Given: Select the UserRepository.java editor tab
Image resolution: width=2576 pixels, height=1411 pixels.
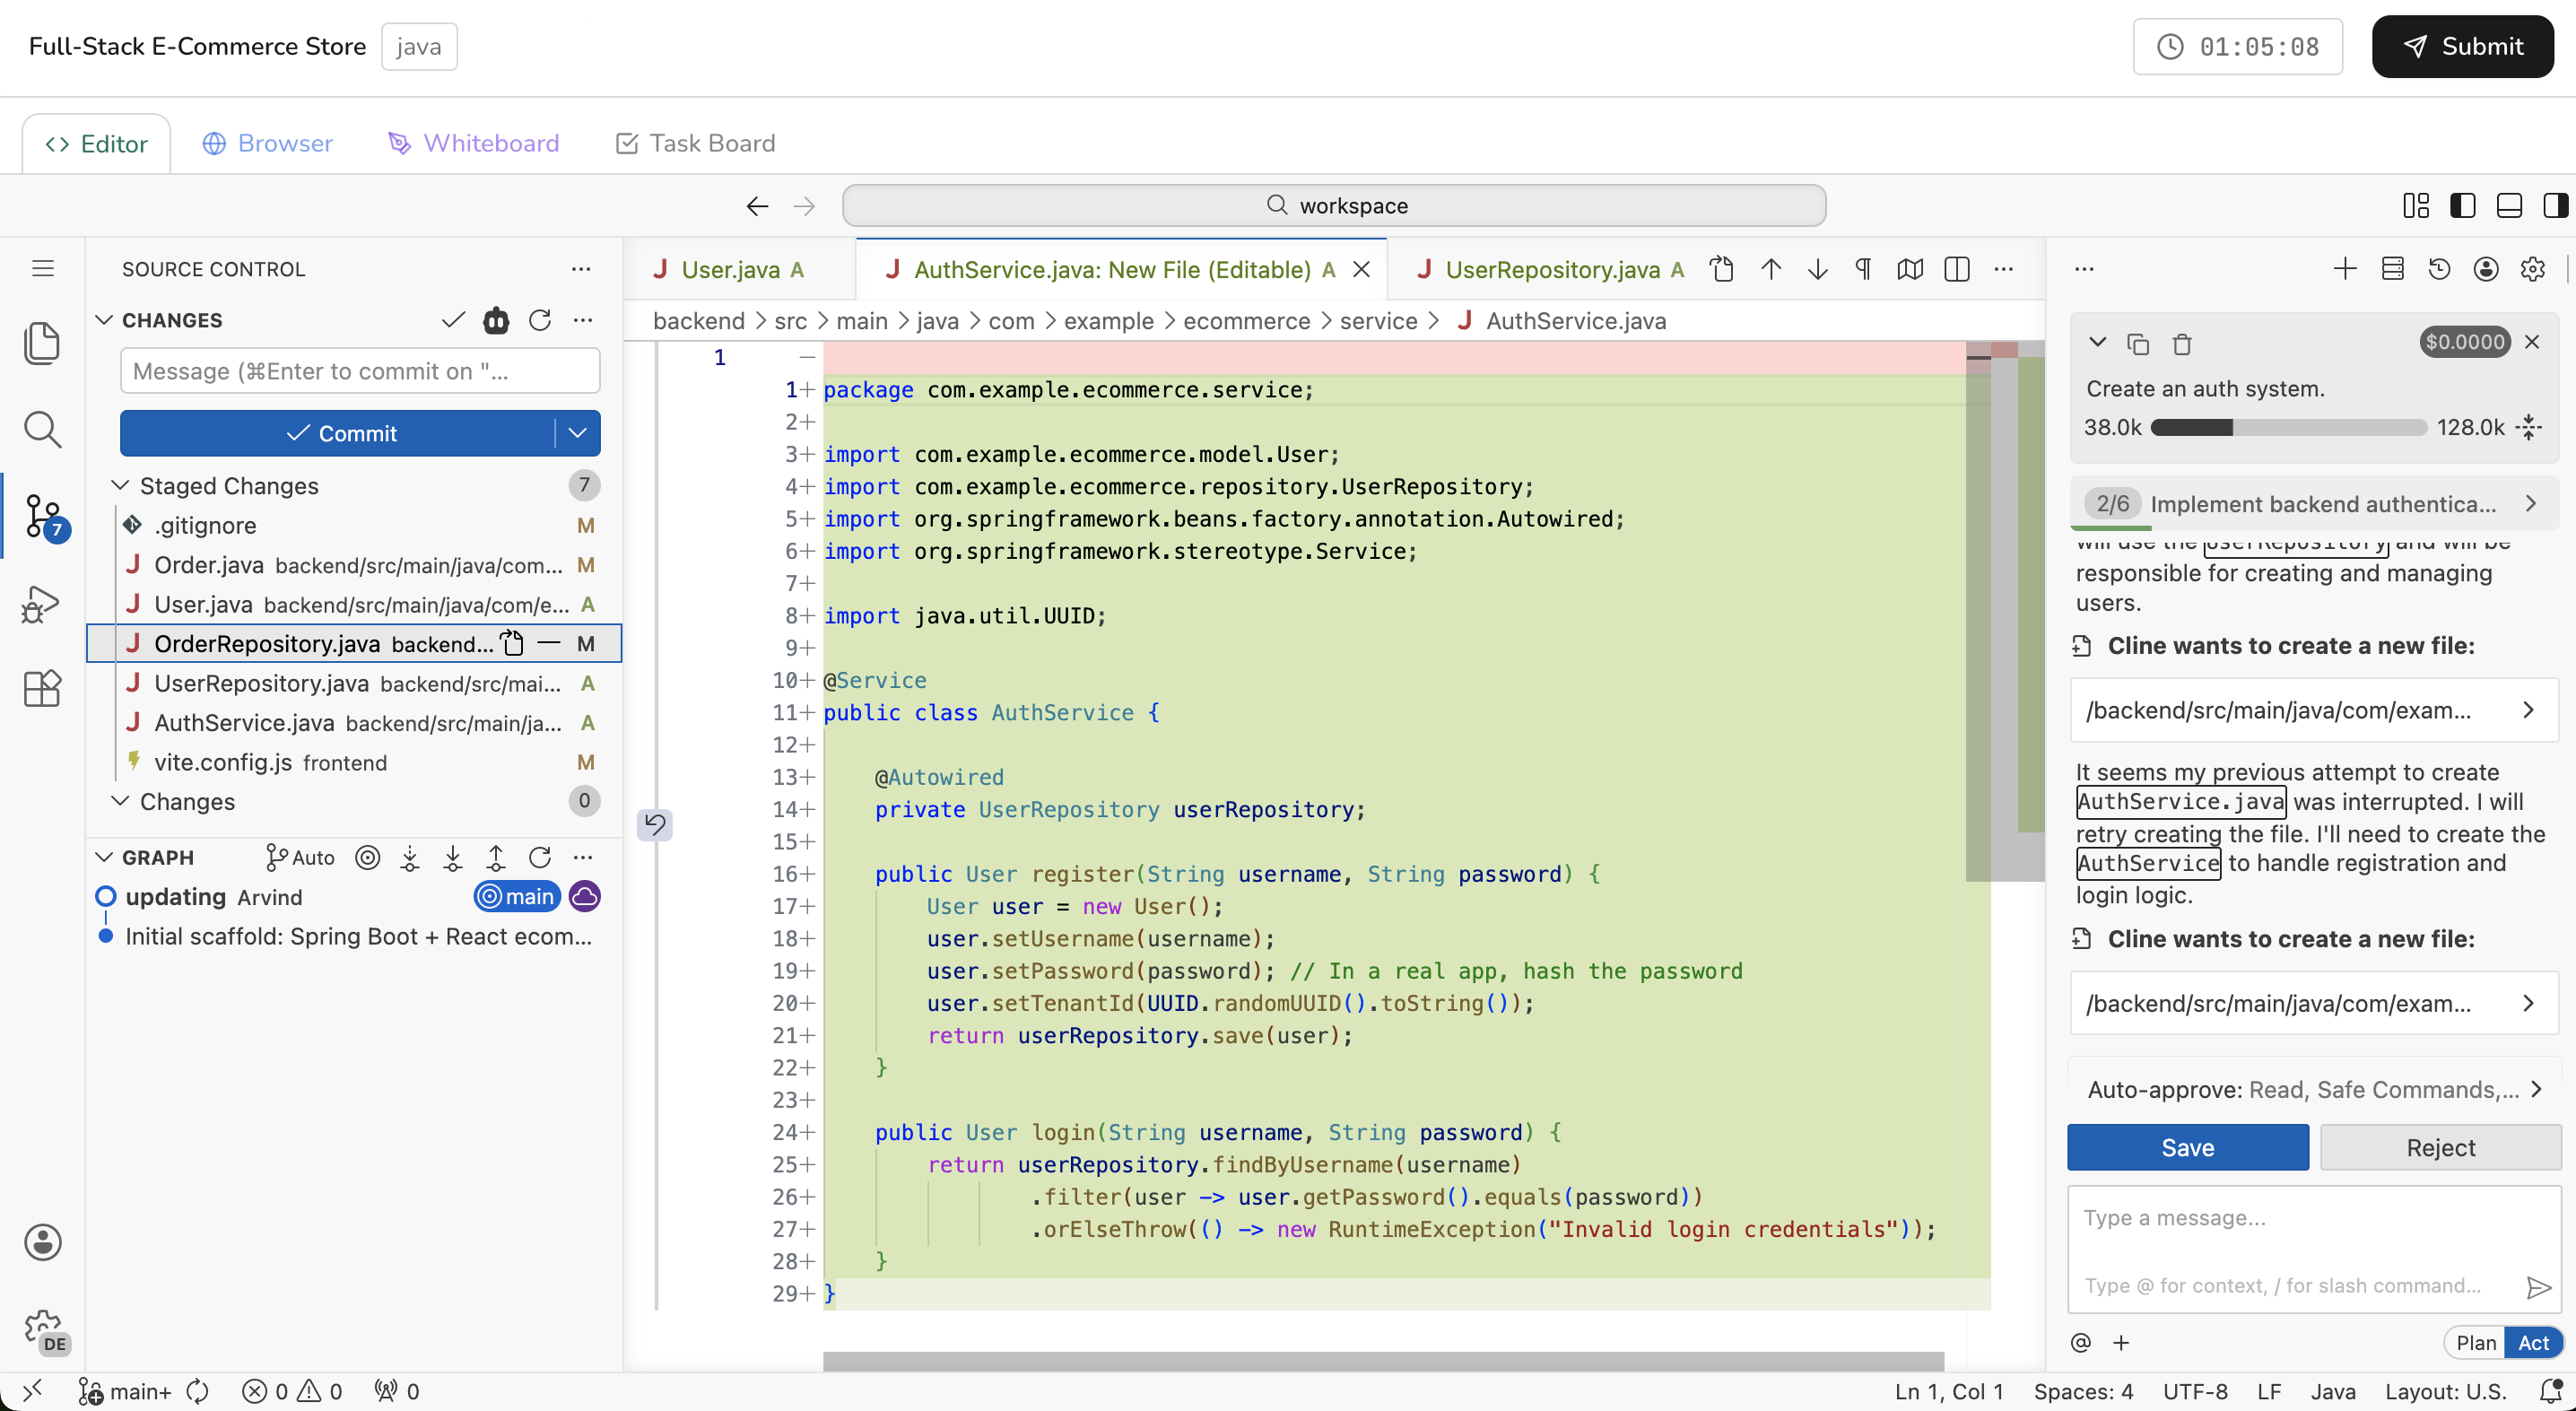Looking at the screenshot, I should click(x=1550, y=269).
